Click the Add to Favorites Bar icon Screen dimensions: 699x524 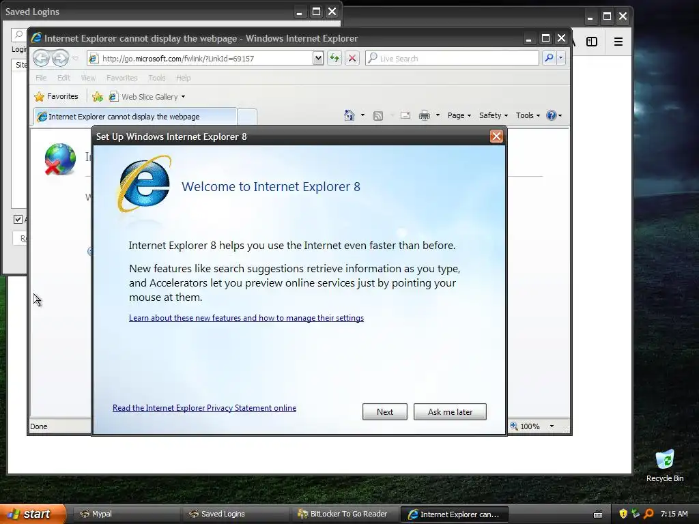point(97,96)
